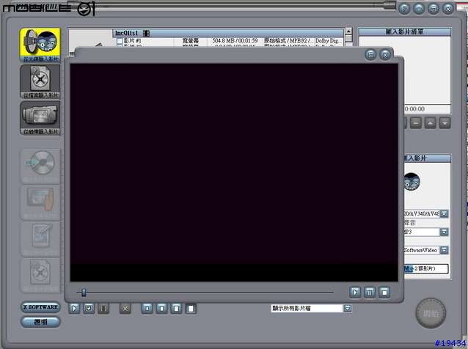This screenshot has height=349, width=468.
Task: Click the film strip icon beside Inc0lls1
Action: [146, 33]
